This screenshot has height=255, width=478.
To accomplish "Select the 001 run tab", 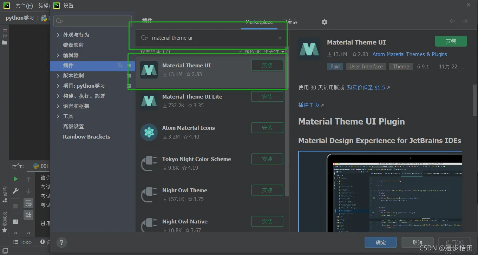I will pyautogui.click(x=41, y=166).
